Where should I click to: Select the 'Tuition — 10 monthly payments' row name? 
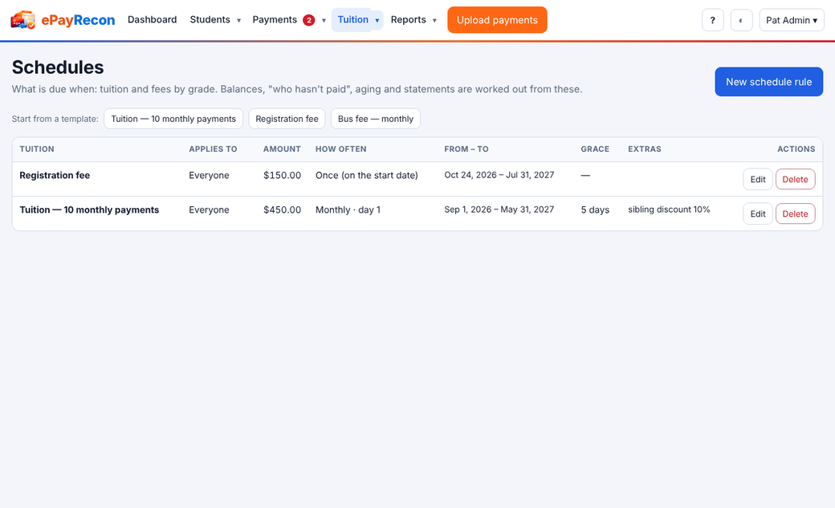point(89,209)
